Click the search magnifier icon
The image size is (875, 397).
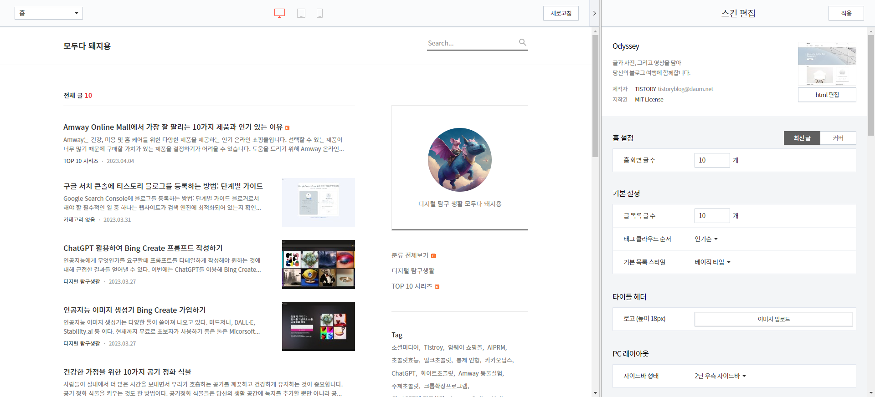tap(523, 42)
